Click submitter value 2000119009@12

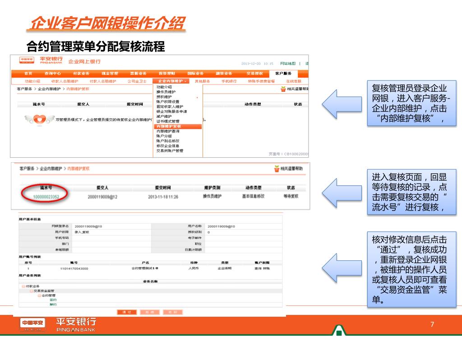click(x=102, y=197)
